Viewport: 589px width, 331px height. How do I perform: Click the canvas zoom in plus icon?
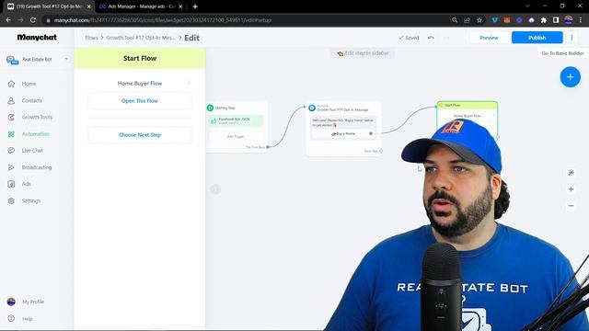tap(571, 189)
